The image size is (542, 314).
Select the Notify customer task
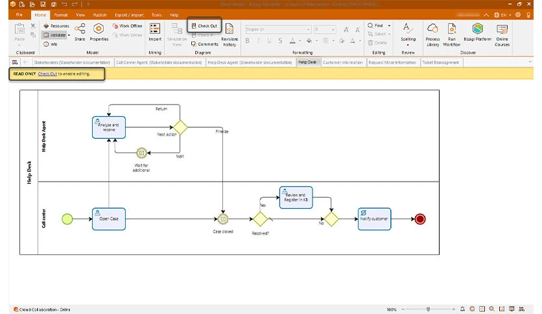(x=374, y=219)
